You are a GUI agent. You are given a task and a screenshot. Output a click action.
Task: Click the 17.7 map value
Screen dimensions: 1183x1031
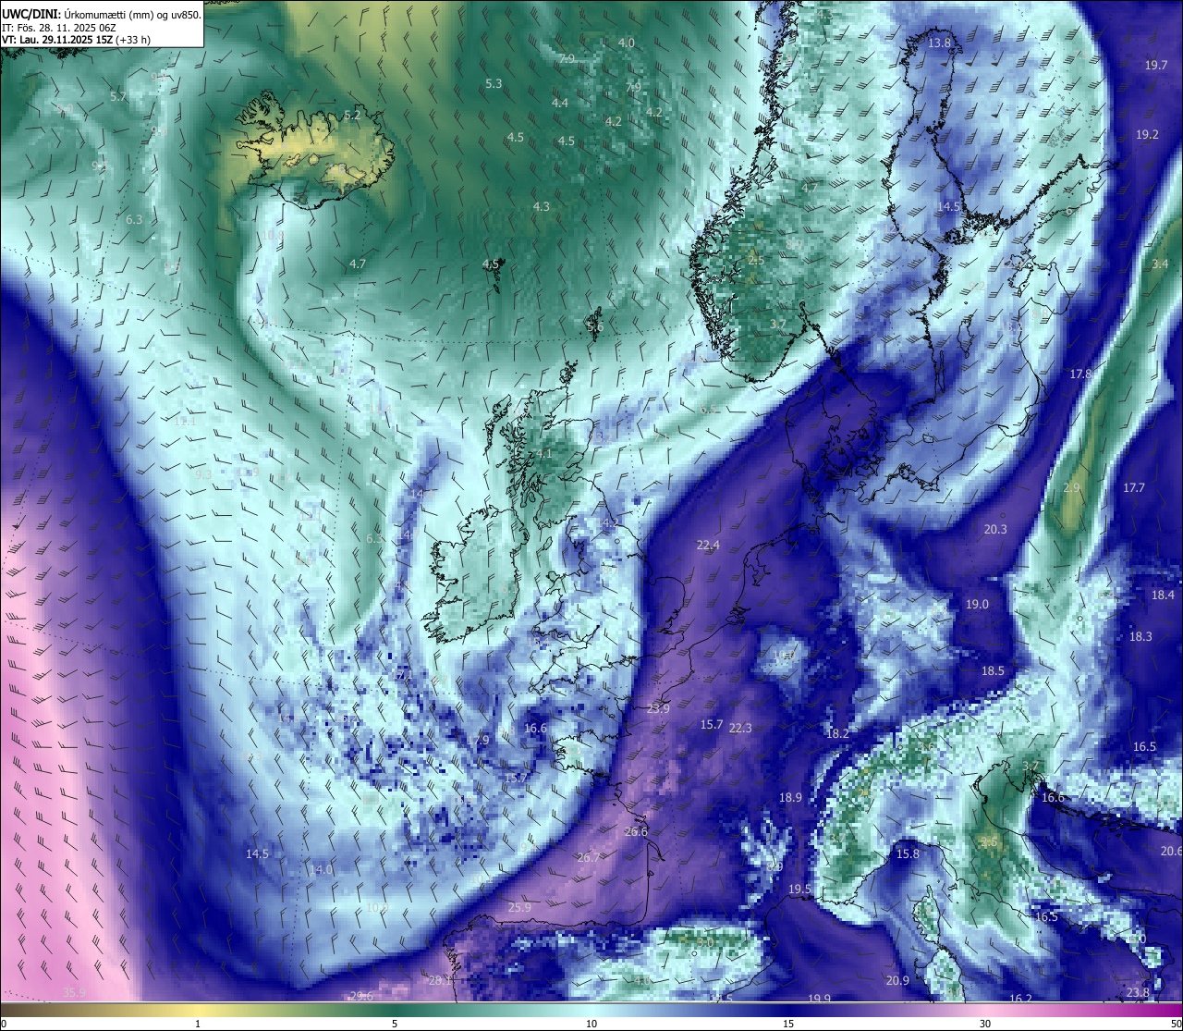(1133, 487)
